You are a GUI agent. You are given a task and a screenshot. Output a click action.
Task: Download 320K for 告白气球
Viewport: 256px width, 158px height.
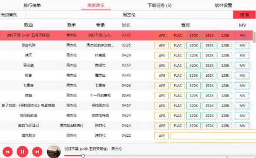click(x=194, y=46)
